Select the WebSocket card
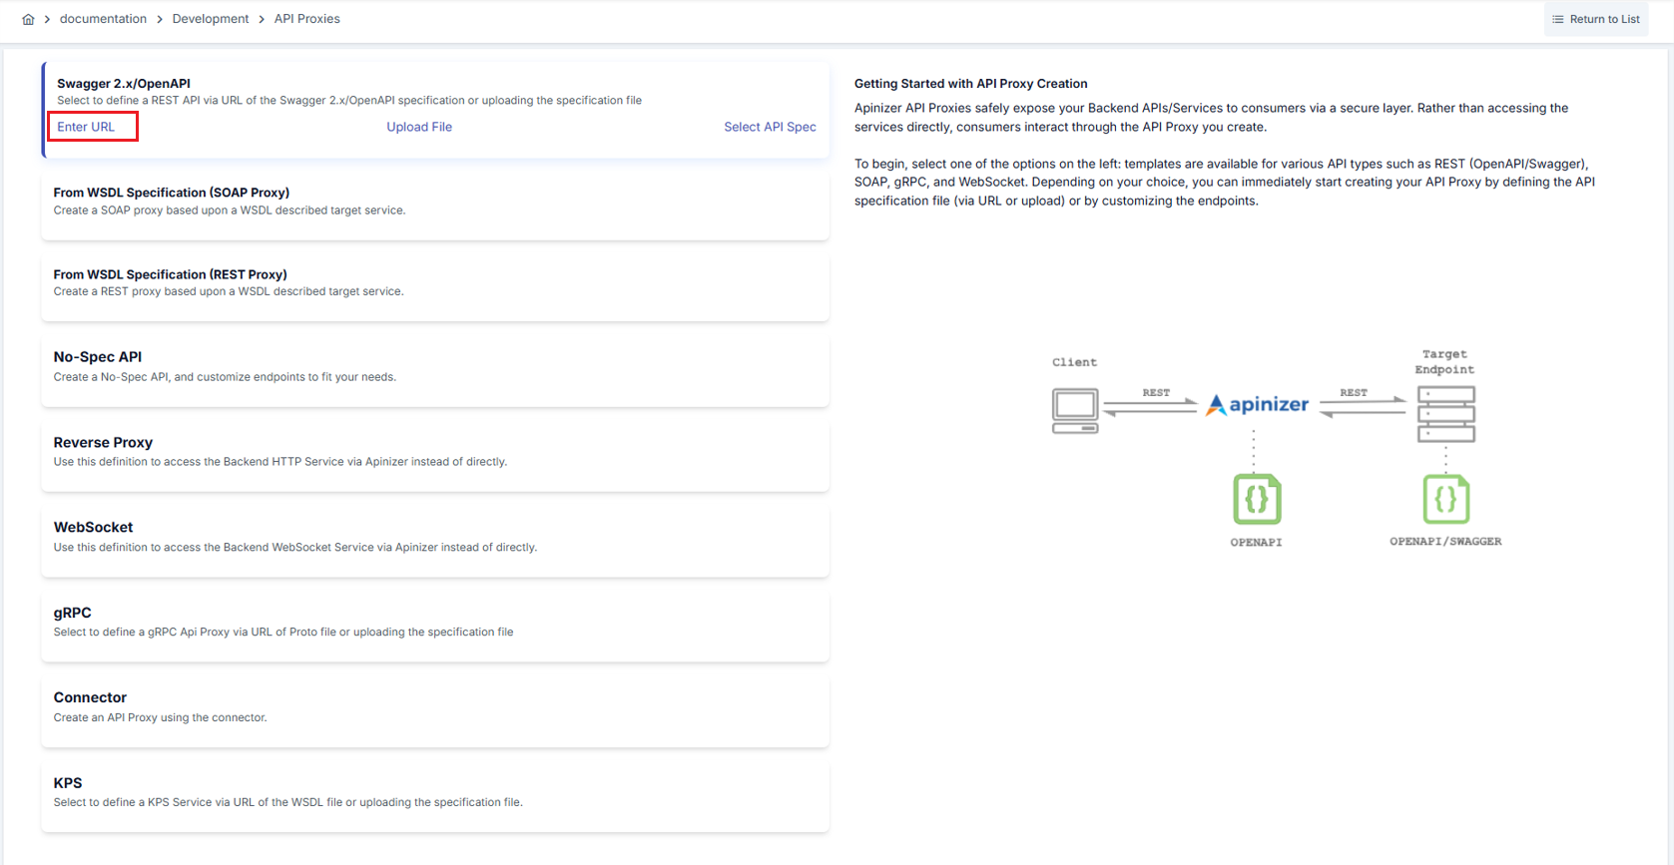1674x865 pixels. pyautogui.click(x=435, y=541)
